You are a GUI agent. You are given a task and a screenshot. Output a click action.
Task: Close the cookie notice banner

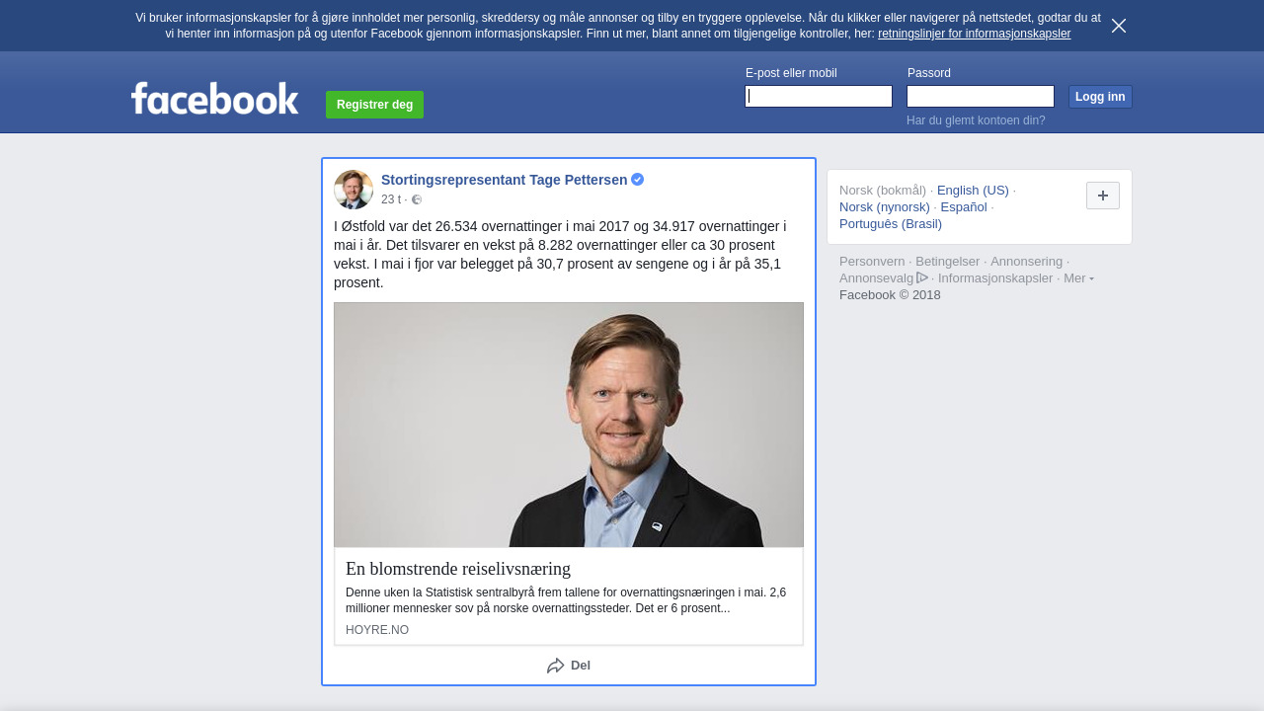pyautogui.click(x=1119, y=26)
